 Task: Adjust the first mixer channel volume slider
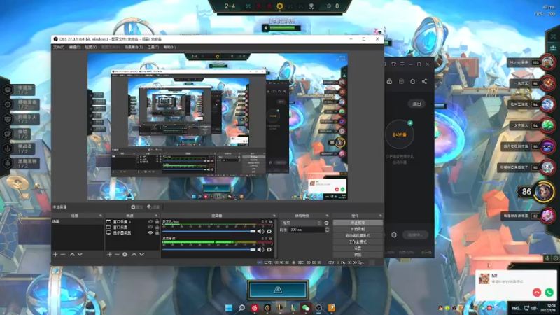pyautogui.click(x=209, y=232)
